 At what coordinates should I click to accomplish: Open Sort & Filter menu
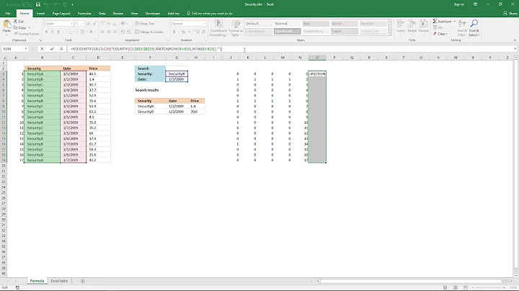coord(462,28)
